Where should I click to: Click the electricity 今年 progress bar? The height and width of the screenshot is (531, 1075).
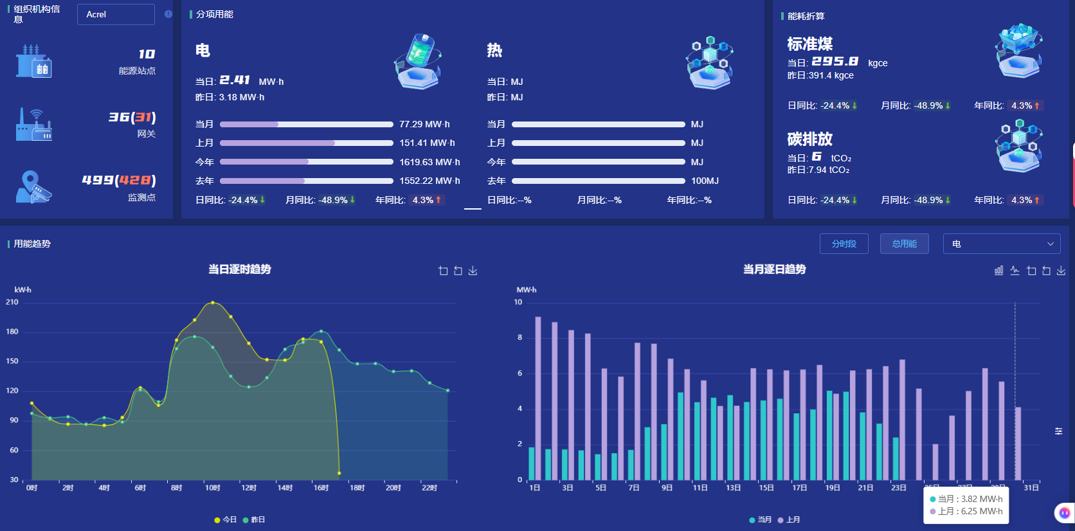(x=307, y=162)
